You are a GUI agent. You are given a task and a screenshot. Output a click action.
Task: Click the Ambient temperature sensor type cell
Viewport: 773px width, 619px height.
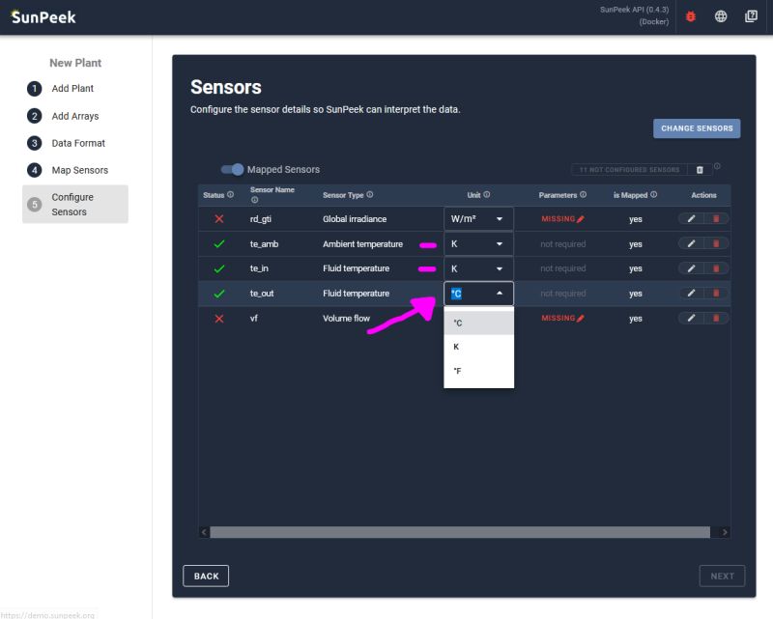coord(362,244)
